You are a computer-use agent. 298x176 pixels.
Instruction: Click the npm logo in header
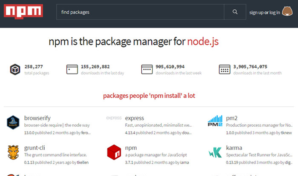[x=23, y=11]
